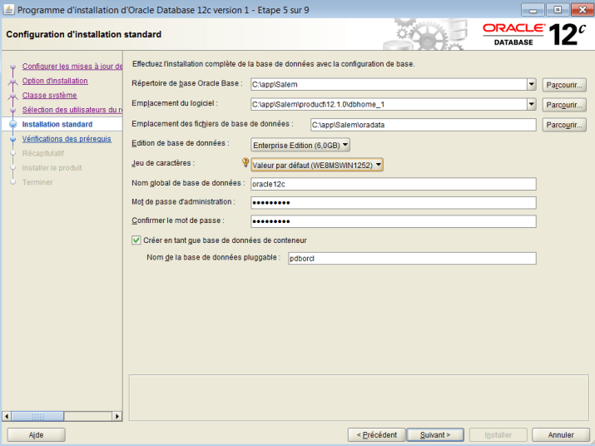Click the 'Mot de passe d'administration' field
The image size is (595, 446).
[393, 202]
